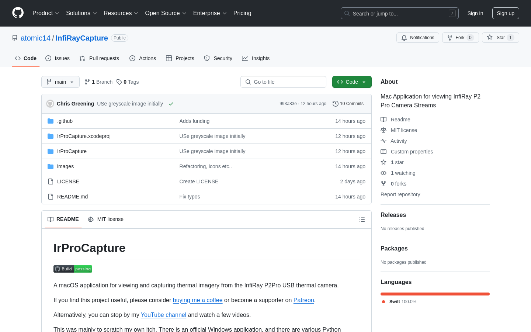The image size is (531, 332).
Task: Click the 'Refactoring, icons etc..' commit message
Action: 206,166
